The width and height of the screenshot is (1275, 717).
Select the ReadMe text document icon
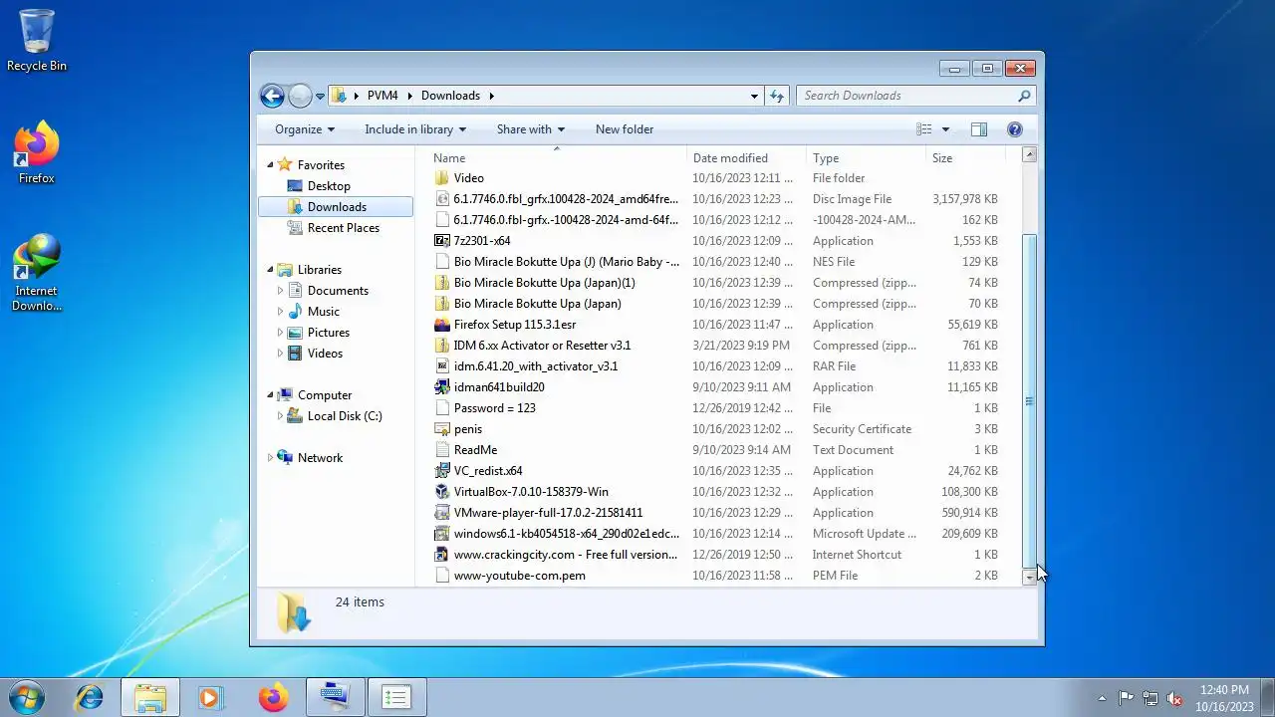443,450
